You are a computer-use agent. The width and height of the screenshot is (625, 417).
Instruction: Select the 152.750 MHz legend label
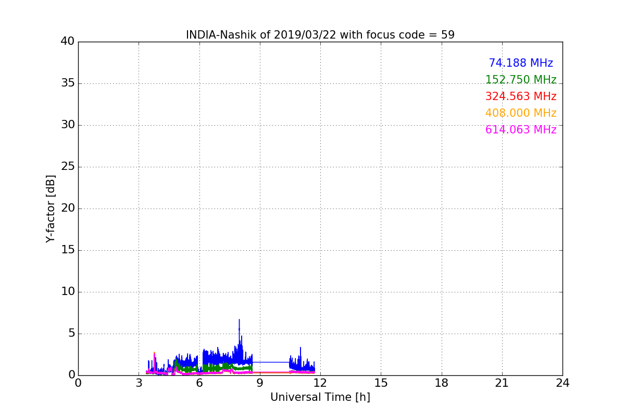(x=521, y=80)
